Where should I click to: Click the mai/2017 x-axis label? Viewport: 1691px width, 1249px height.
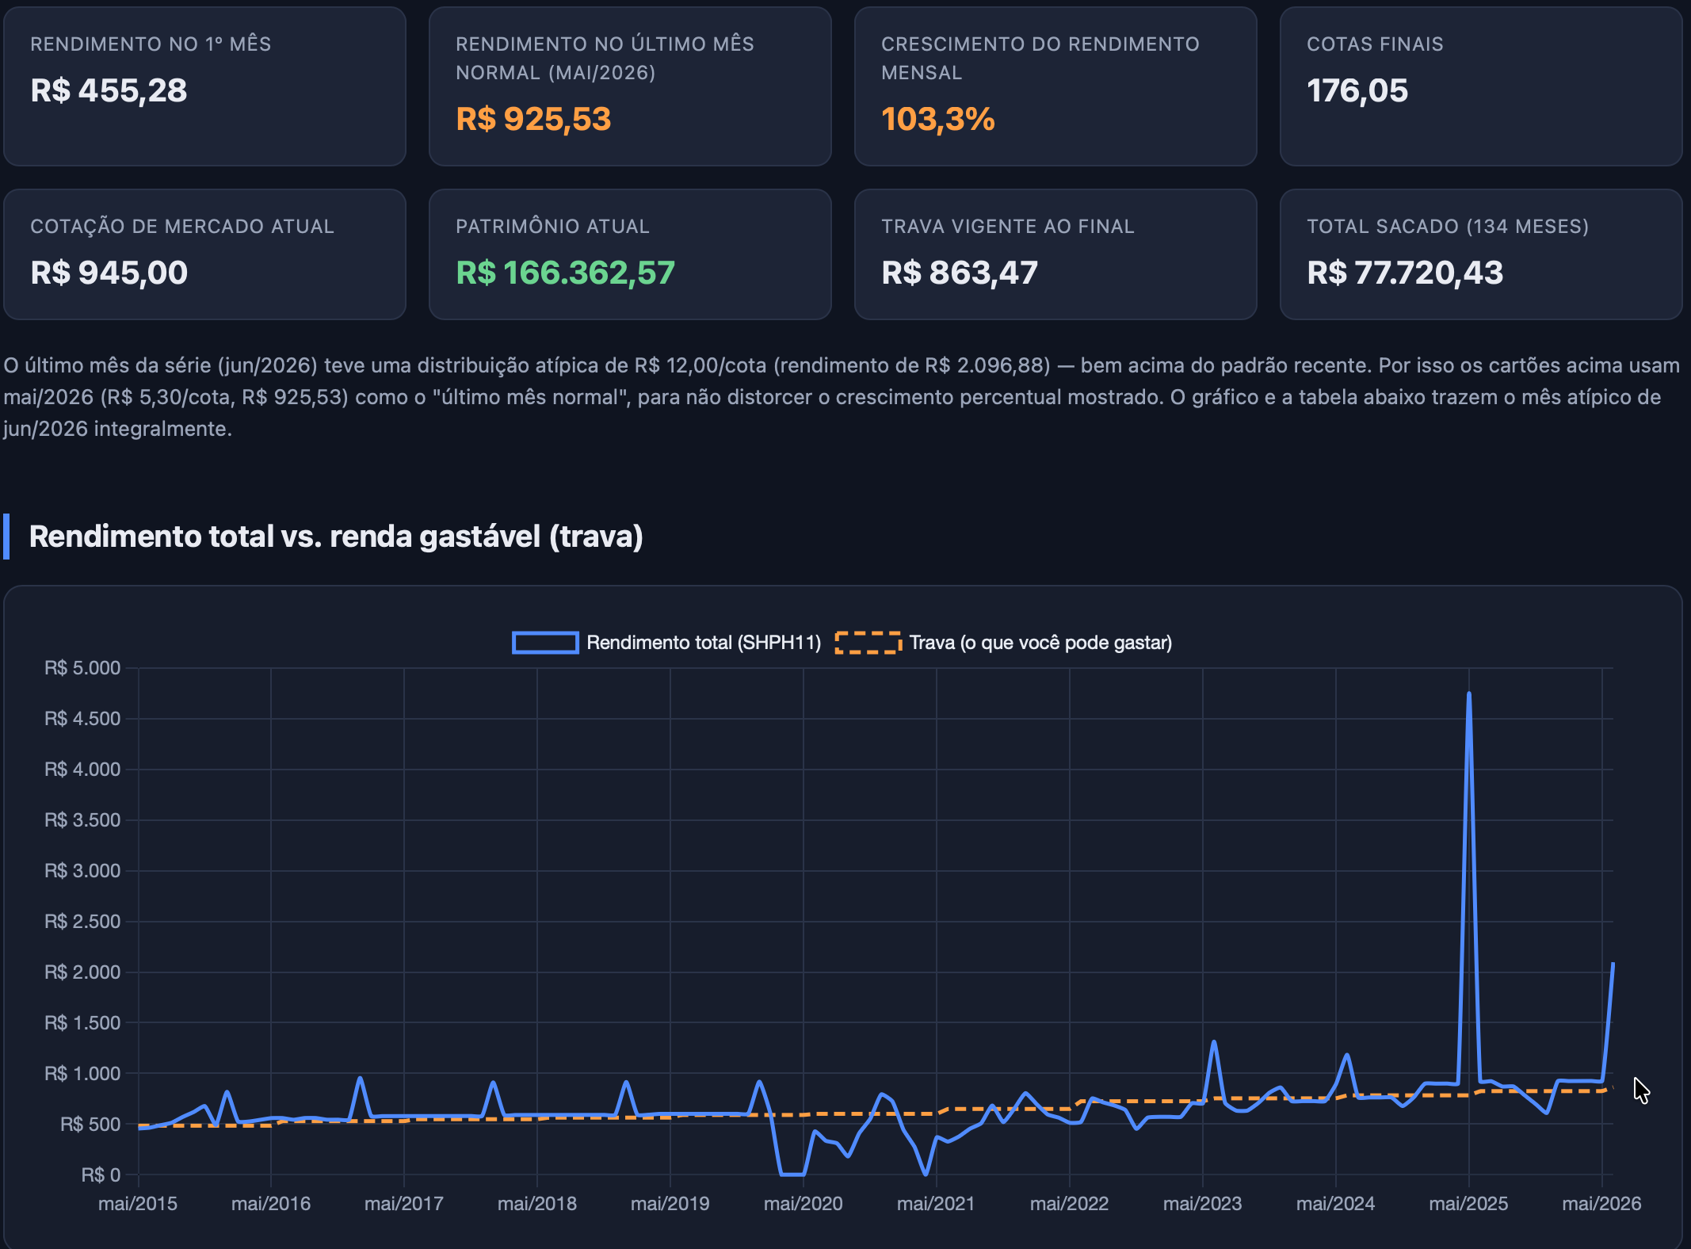tap(404, 1204)
